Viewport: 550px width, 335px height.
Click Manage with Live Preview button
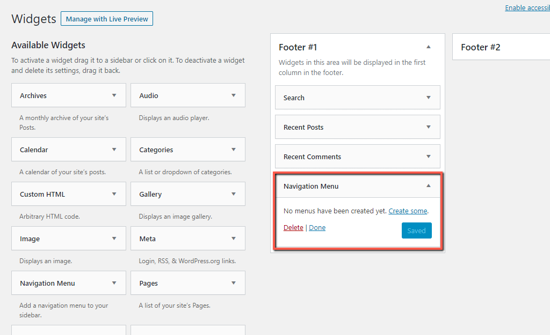(107, 19)
